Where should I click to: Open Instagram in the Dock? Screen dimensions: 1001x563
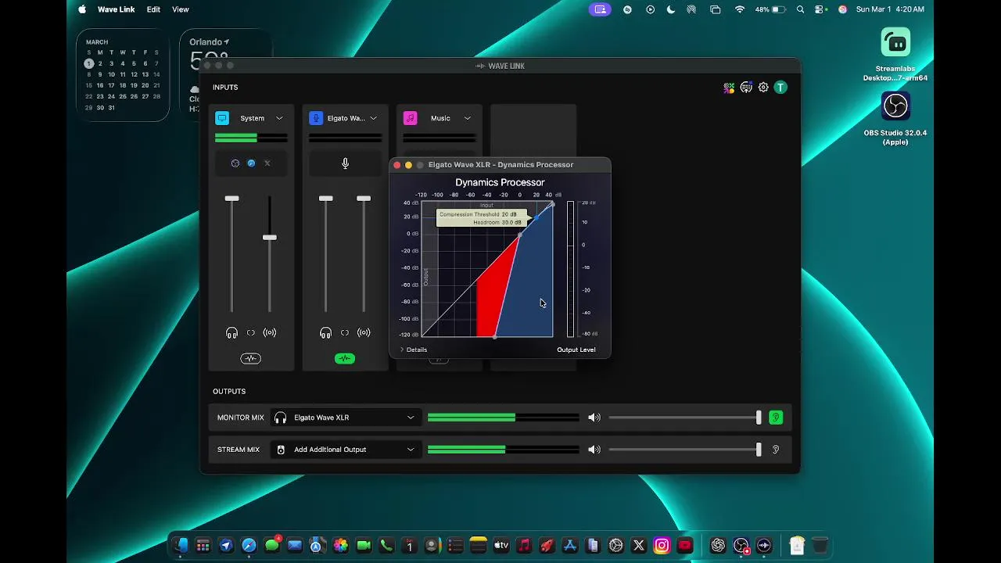(x=662, y=546)
